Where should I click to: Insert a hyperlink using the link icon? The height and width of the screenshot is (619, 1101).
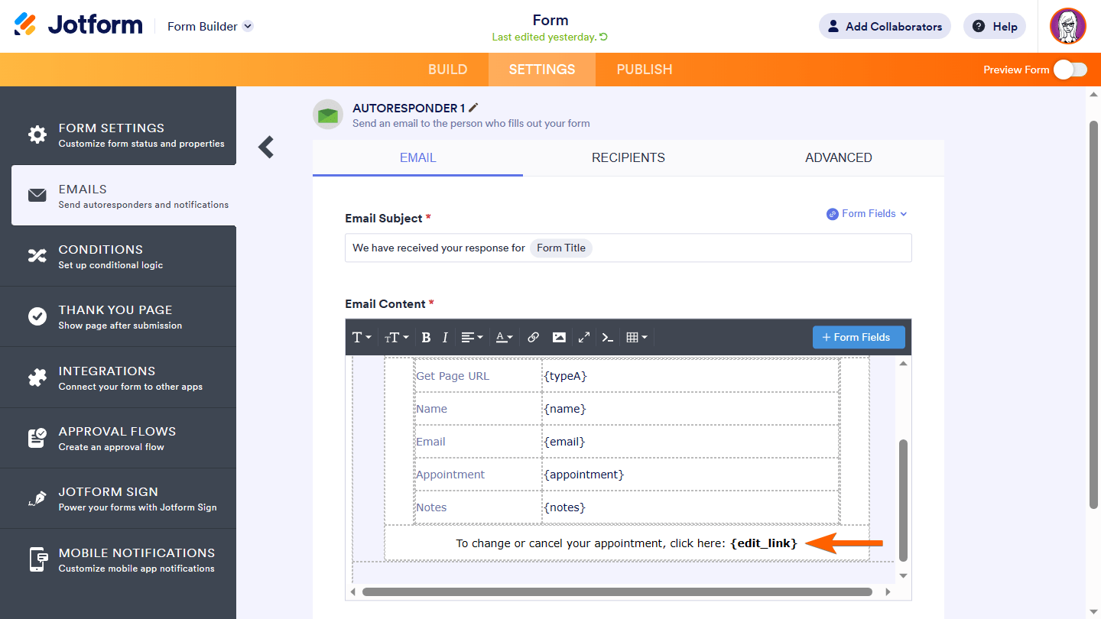coord(534,337)
